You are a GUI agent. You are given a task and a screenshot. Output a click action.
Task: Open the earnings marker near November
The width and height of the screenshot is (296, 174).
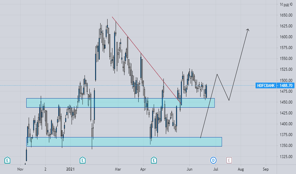click(x=7, y=160)
